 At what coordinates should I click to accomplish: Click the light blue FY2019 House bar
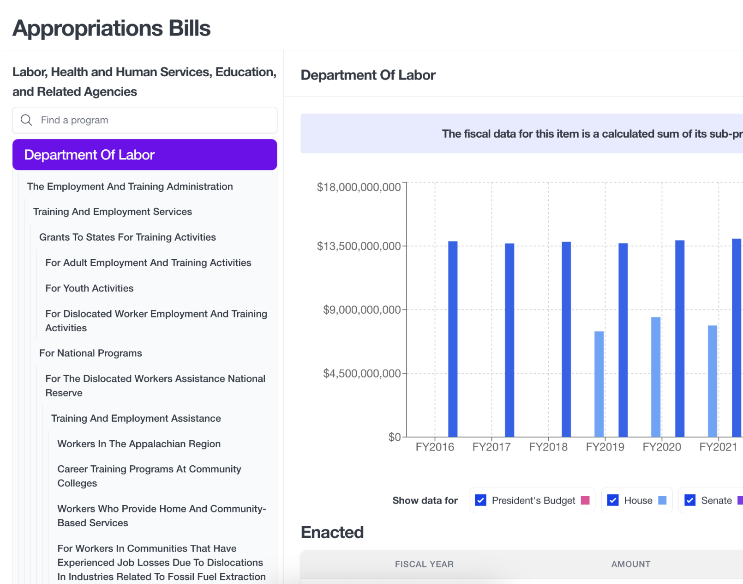click(599, 383)
